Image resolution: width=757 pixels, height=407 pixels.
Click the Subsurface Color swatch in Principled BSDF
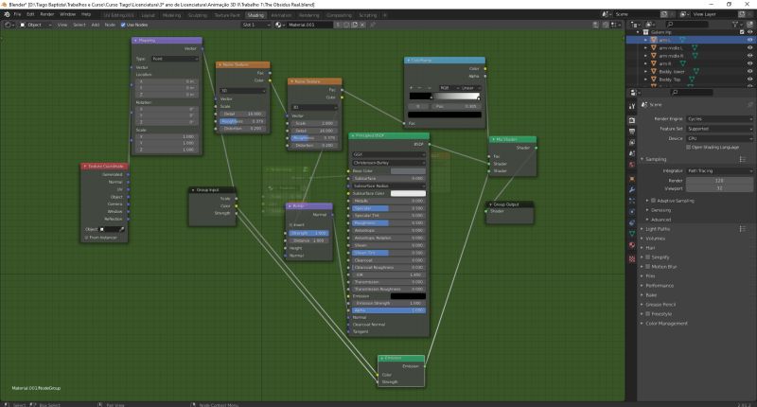[x=408, y=194]
